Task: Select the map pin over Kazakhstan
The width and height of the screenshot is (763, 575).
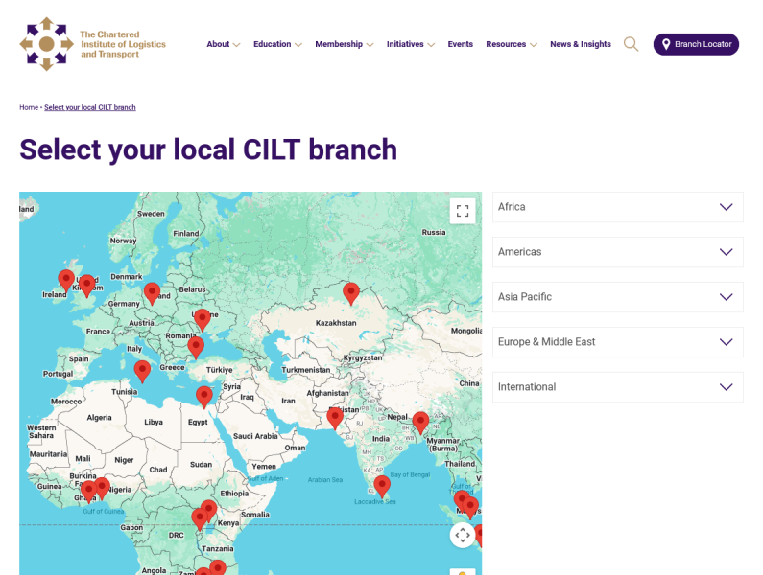Action: 351,292
